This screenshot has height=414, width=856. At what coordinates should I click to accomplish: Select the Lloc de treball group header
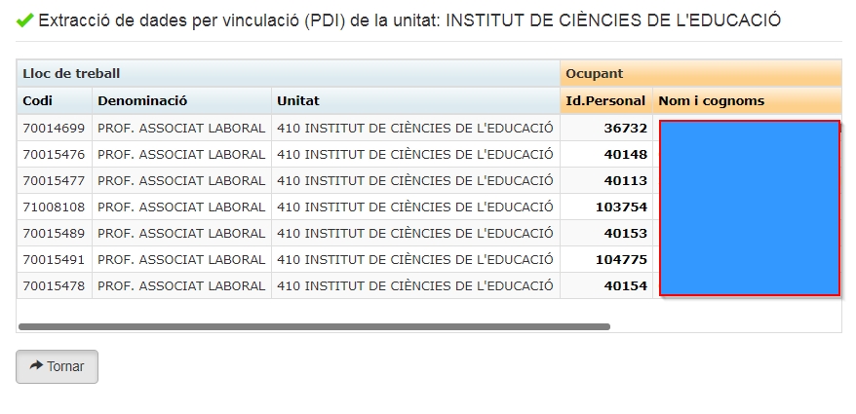[x=71, y=74]
